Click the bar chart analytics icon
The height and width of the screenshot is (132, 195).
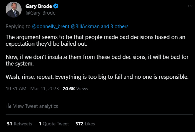[x=9, y=106]
